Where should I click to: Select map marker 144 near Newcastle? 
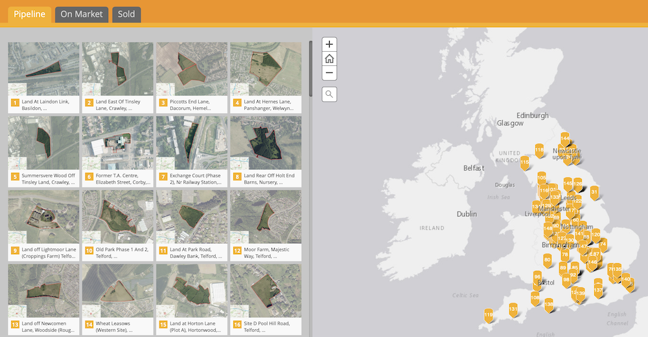[565, 139]
